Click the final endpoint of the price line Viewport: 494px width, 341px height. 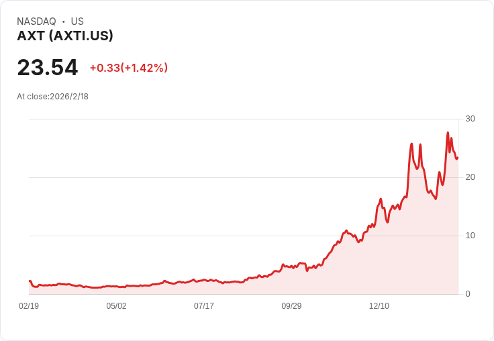pyautogui.click(x=457, y=158)
